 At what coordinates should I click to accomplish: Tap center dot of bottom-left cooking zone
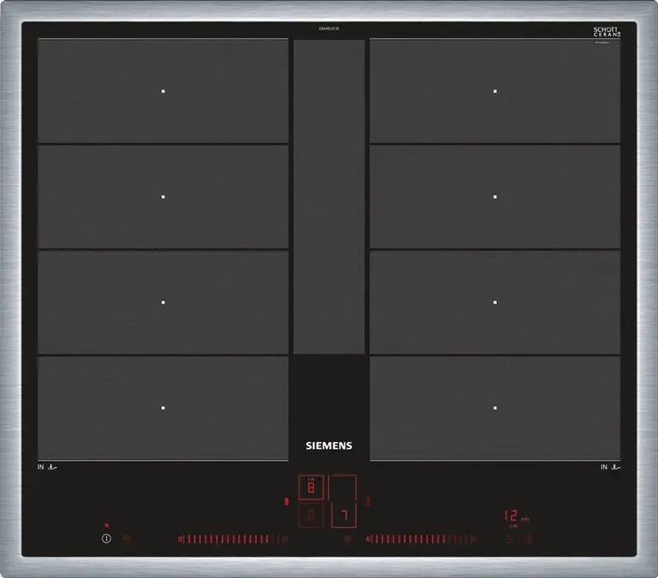point(164,408)
